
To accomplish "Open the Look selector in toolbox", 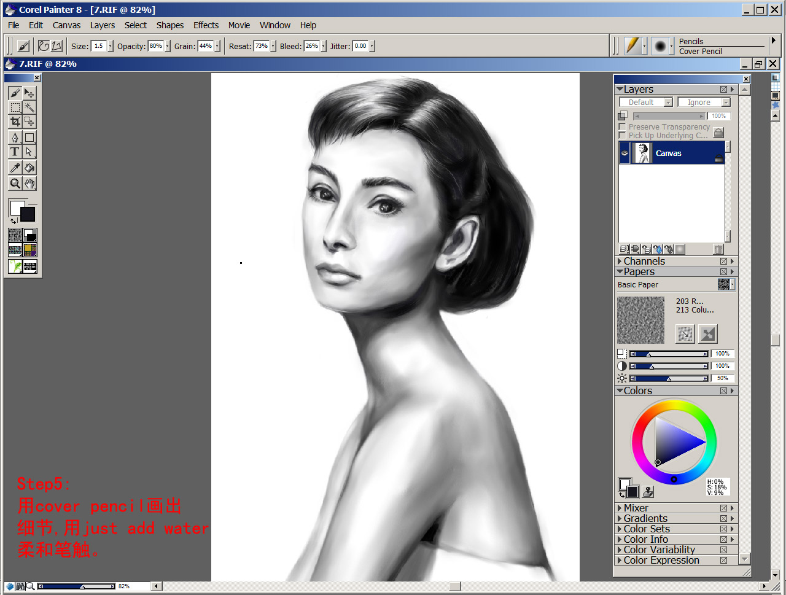I will click(15, 266).
